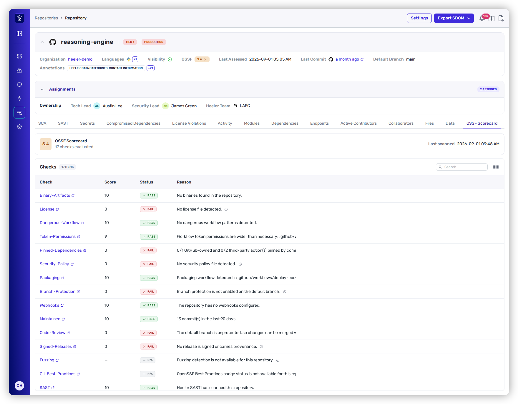This screenshot has height=404, width=518.
Task: Open the Token-Permissions check link
Action: 60,237
